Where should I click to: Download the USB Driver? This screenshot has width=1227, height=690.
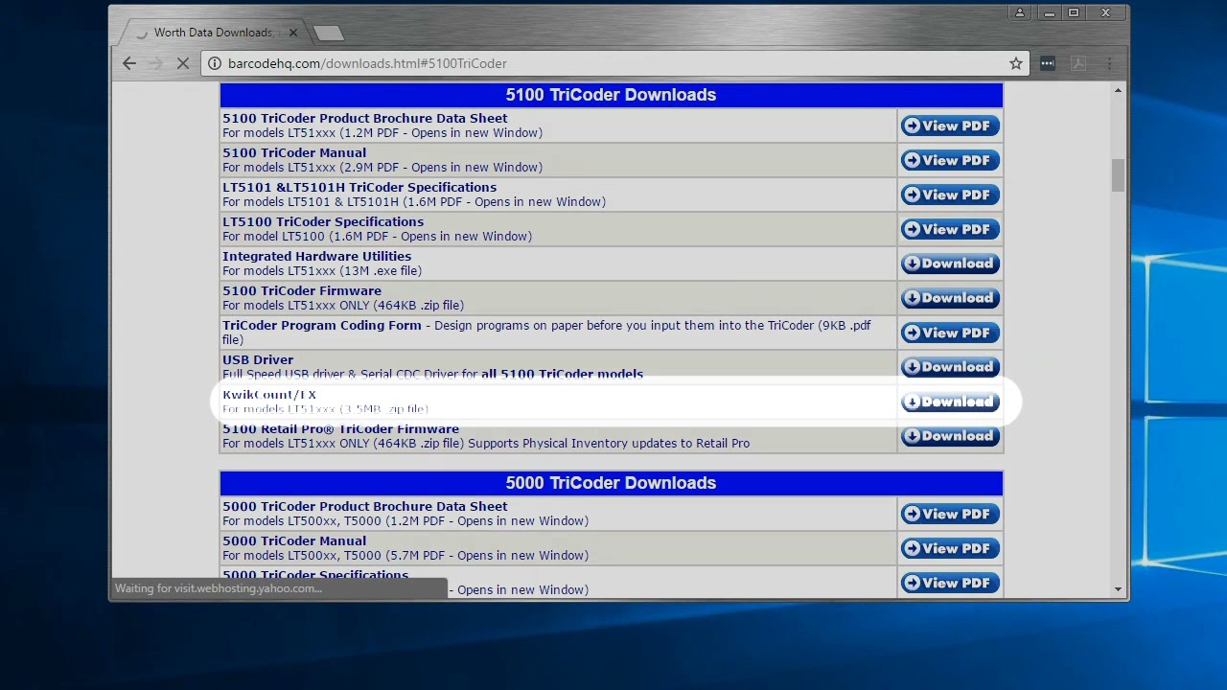(x=950, y=367)
